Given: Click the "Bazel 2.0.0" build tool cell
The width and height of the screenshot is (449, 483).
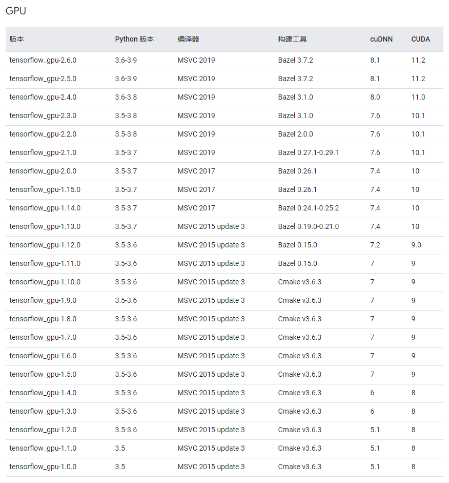Looking at the screenshot, I should click(295, 134).
